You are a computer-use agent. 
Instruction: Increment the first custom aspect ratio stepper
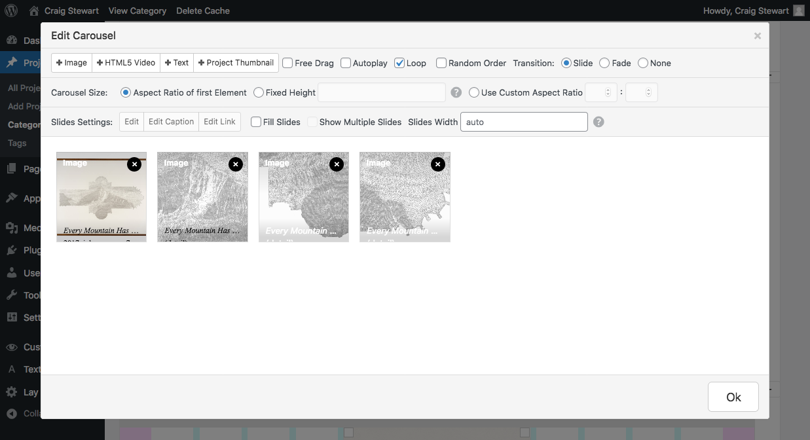[x=607, y=90]
